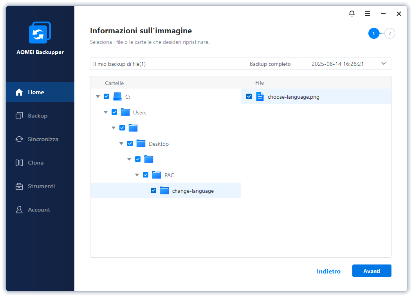Open the Backup section in sidebar

(38, 116)
